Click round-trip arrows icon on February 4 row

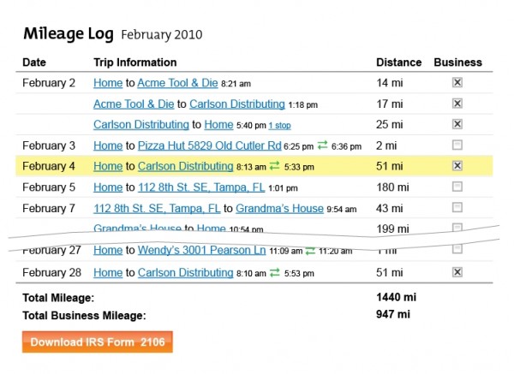point(275,166)
